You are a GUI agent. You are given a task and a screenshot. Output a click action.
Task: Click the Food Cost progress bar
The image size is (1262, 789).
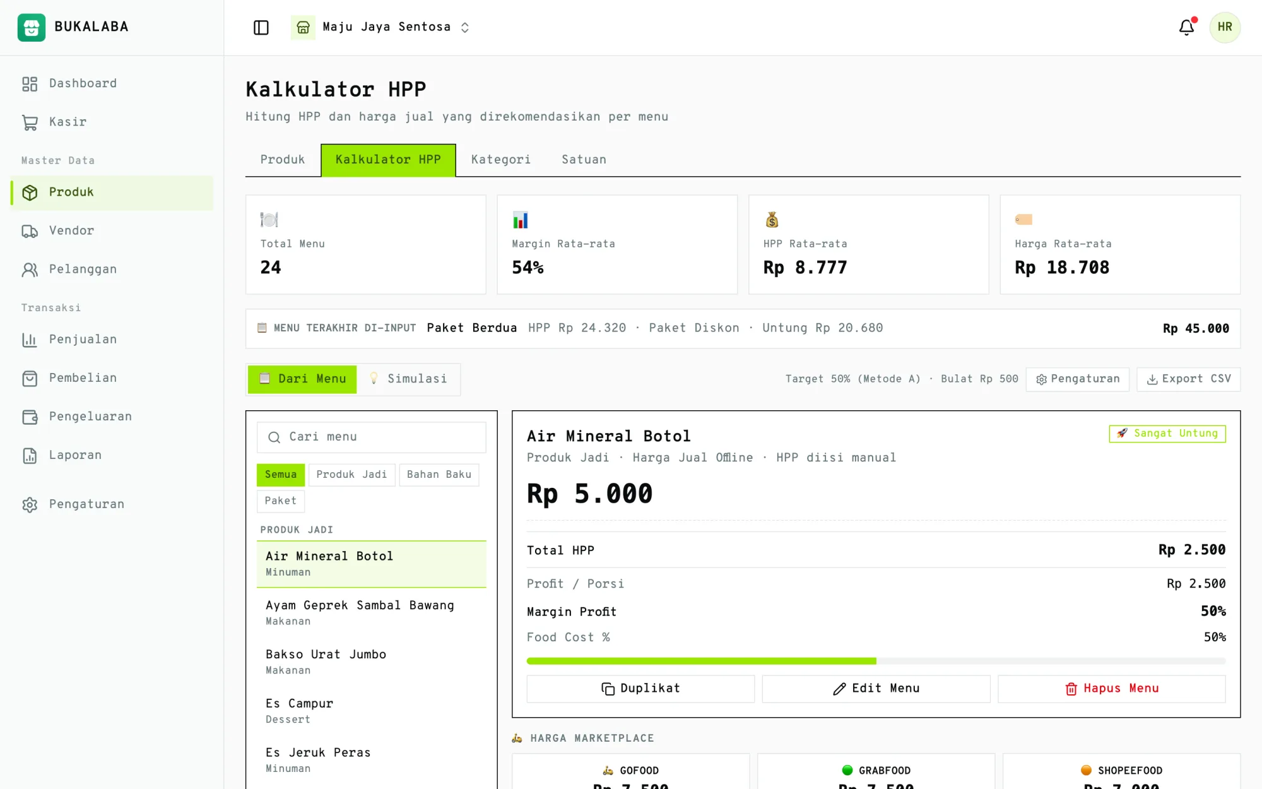pyautogui.click(x=876, y=661)
